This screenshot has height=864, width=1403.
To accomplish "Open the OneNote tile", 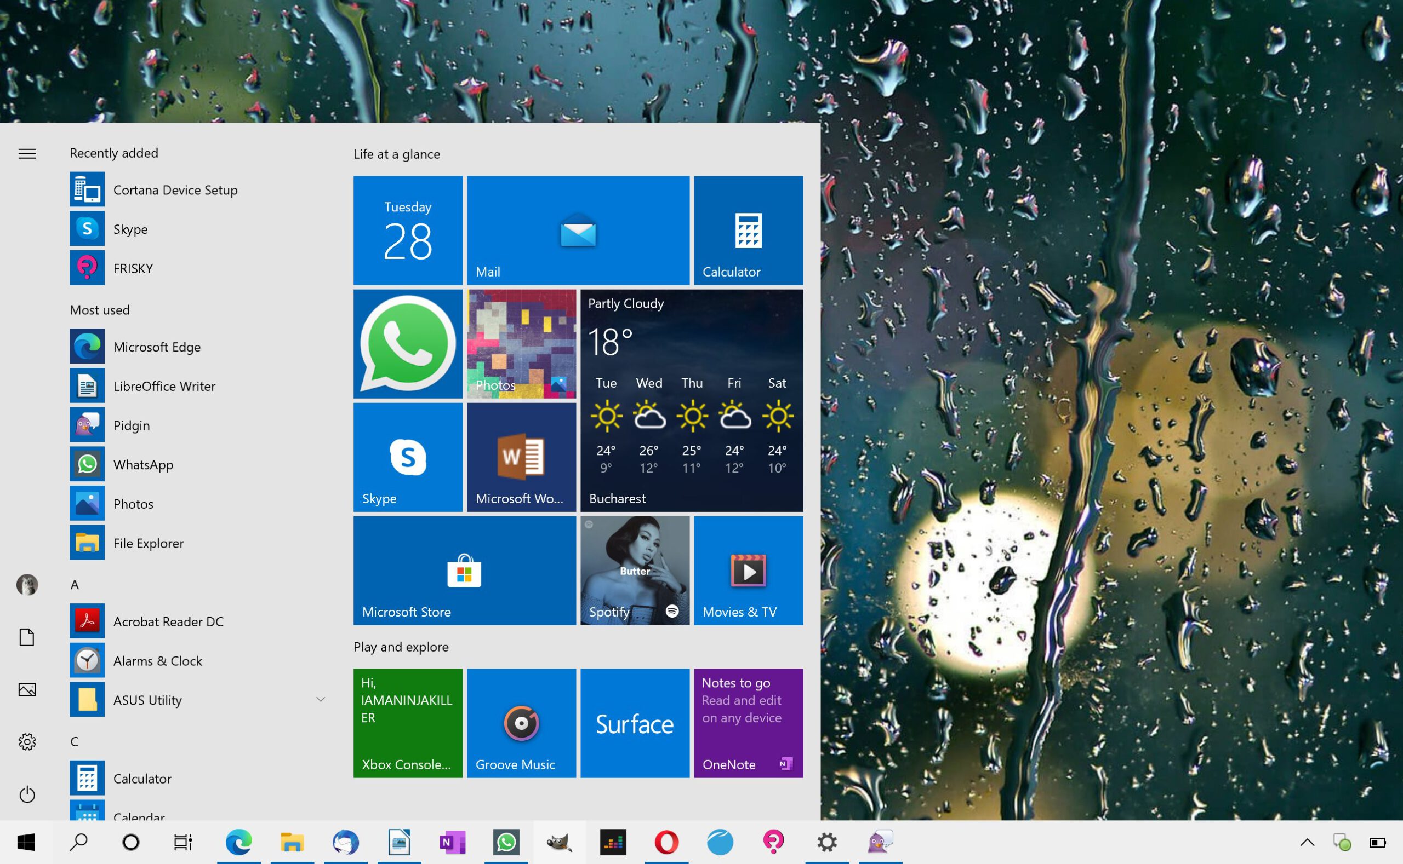I will point(749,723).
